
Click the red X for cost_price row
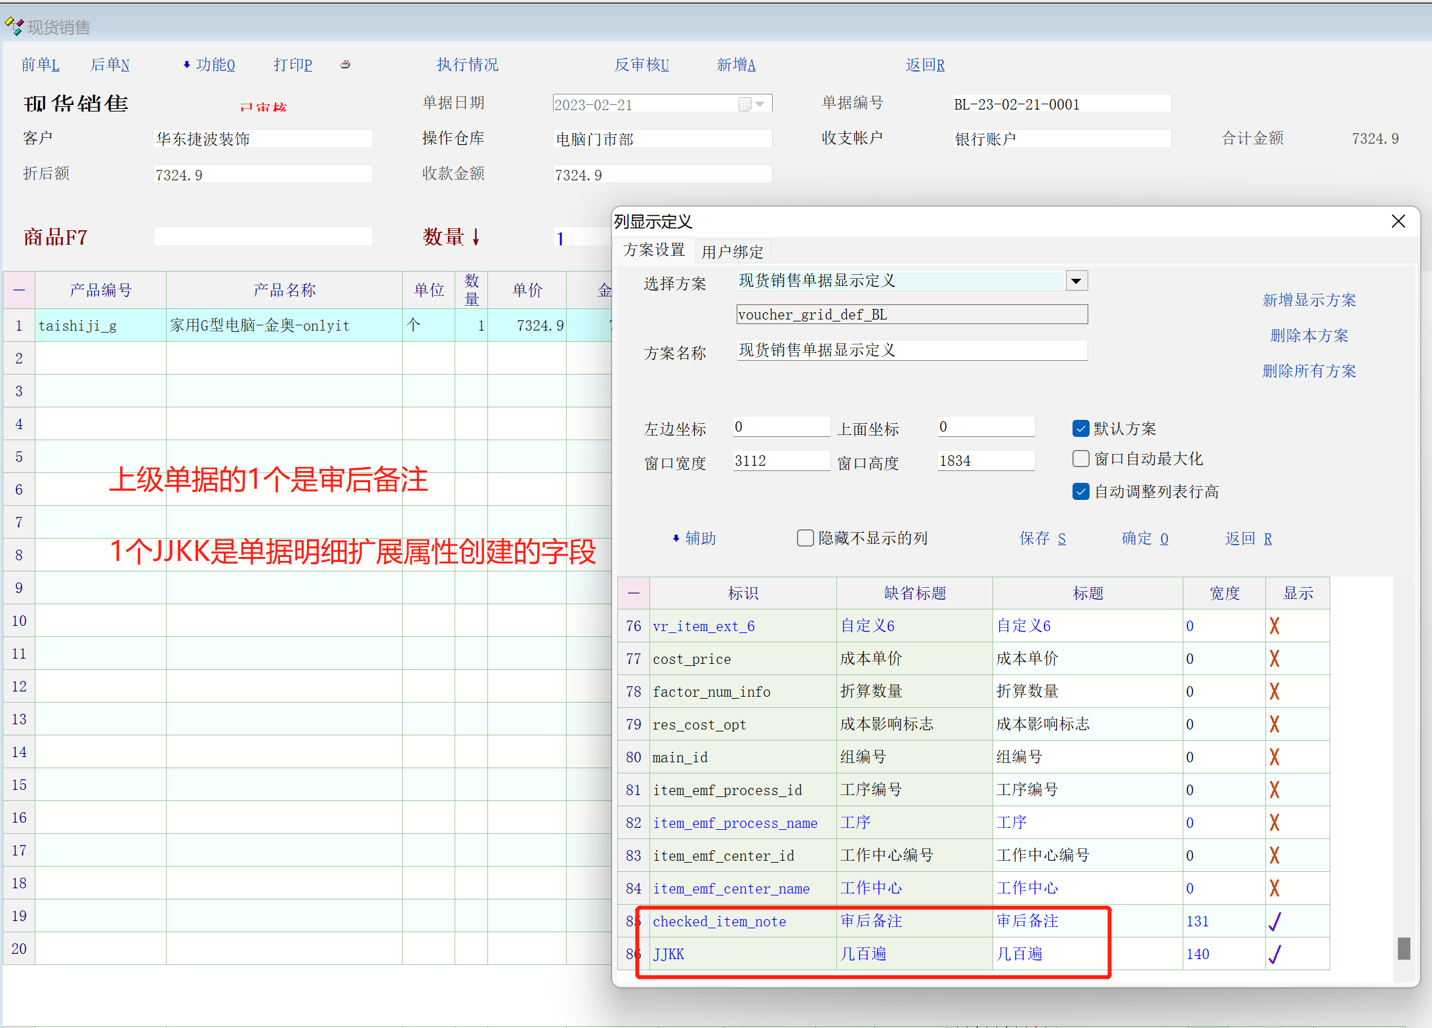click(x=1274, y=659)
